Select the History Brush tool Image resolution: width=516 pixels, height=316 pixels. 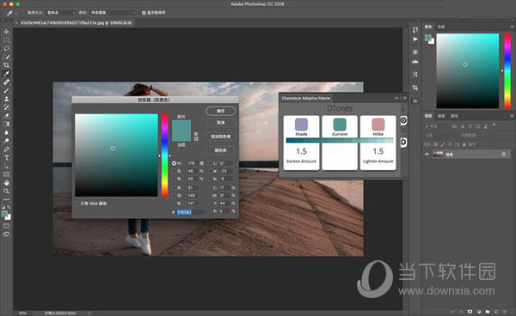click(6, 107)
